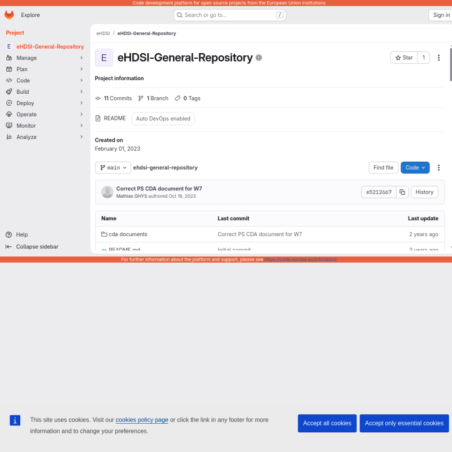The width and height of the screenshot is (452, 452).
Task: Click commit SHA e5212667
Action: 379,192
